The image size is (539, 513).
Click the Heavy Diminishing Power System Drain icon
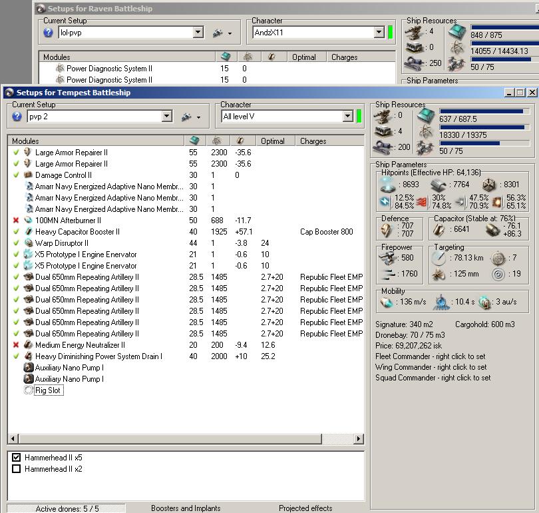[28, 356]
